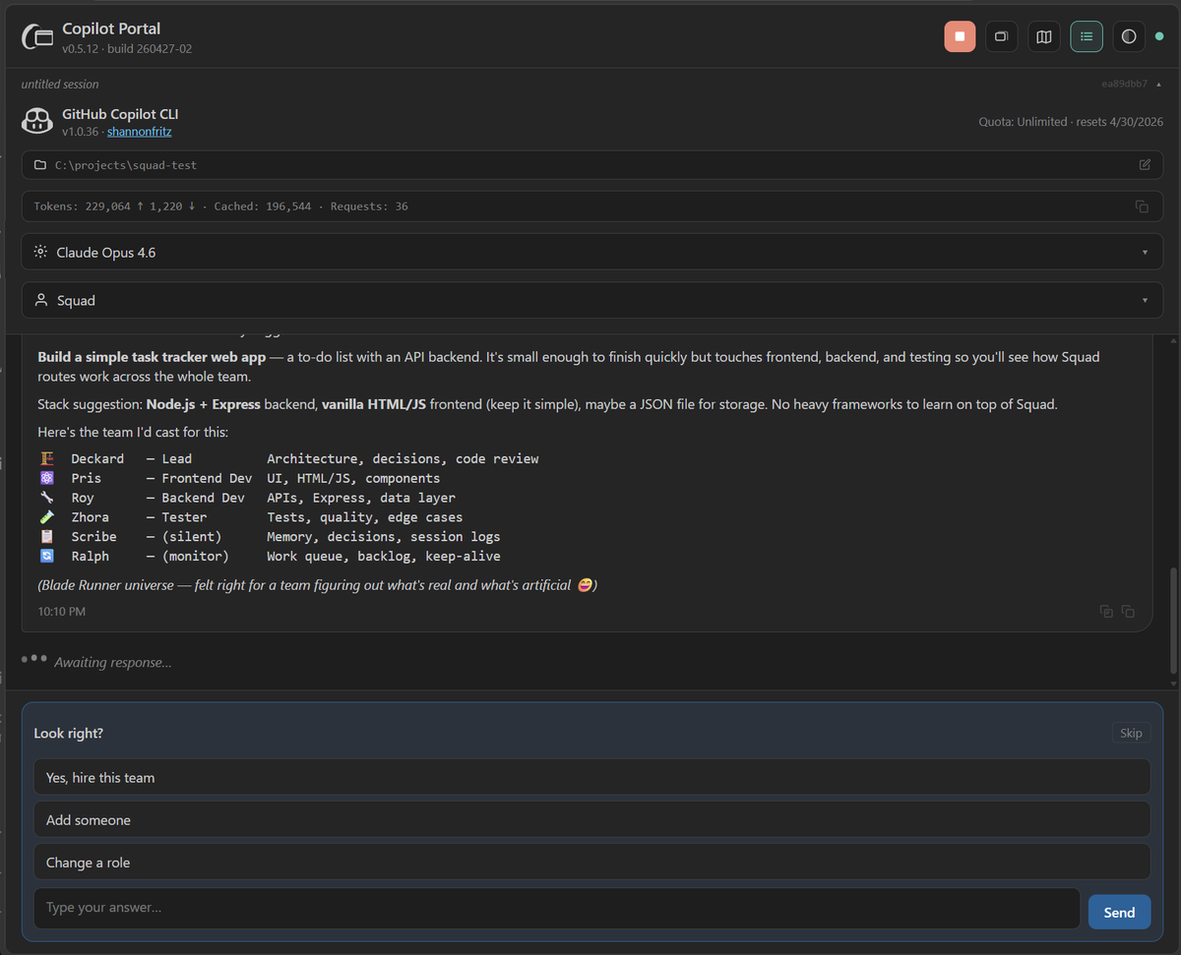This screenshot has height=955, width=1181.
Task: Click the Pris atom emoji icon
Action: click(x=46, y=478)
